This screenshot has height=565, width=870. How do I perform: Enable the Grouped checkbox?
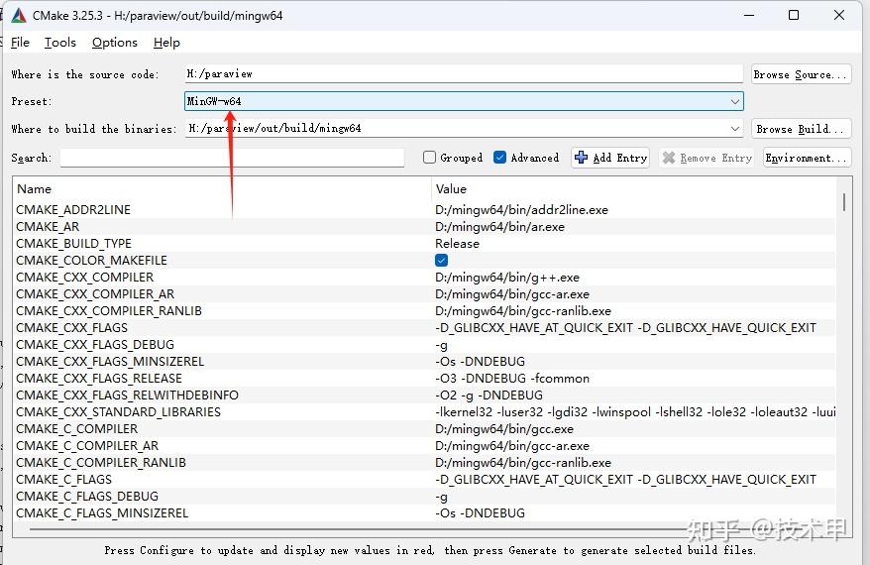pos(429,158)
